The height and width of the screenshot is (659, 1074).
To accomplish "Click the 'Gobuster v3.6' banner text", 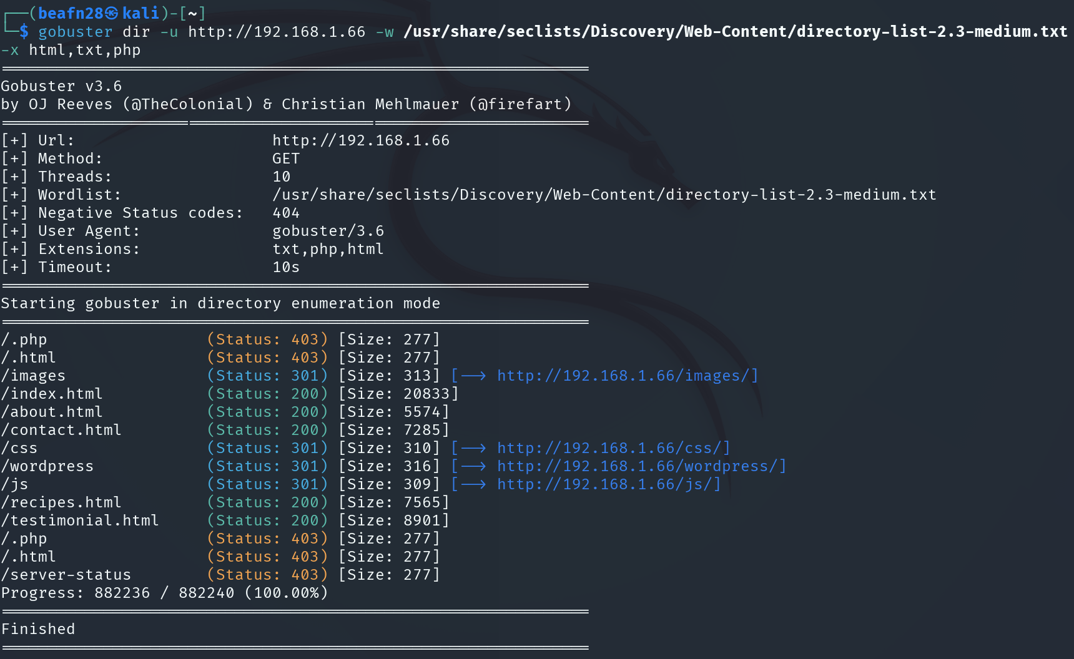I will coord(61,86).
